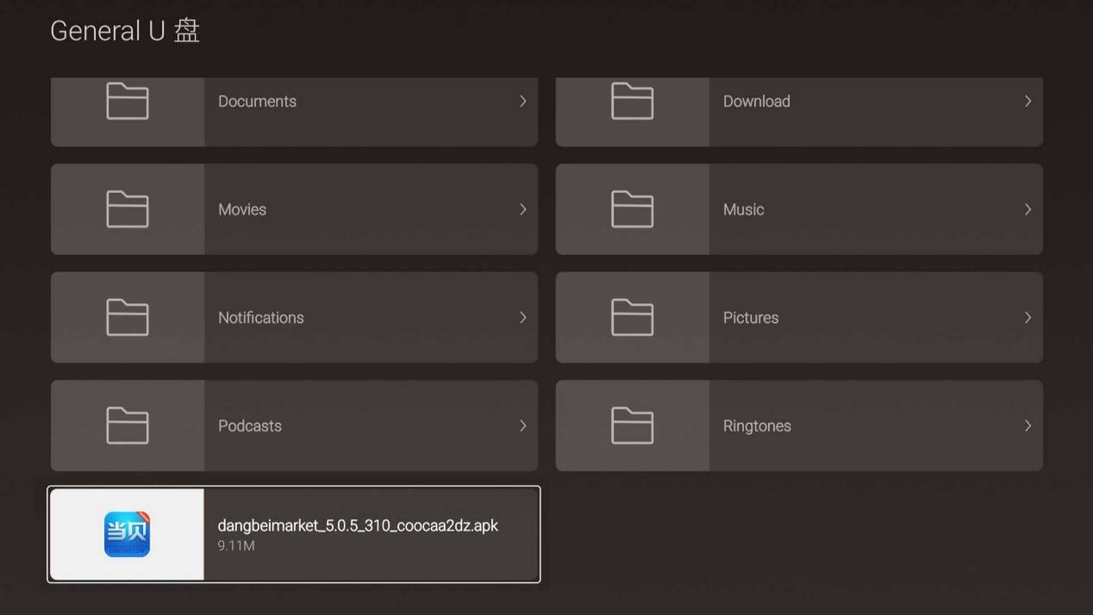Expand Pictures using its chevron arrow

pos(1027,318)
